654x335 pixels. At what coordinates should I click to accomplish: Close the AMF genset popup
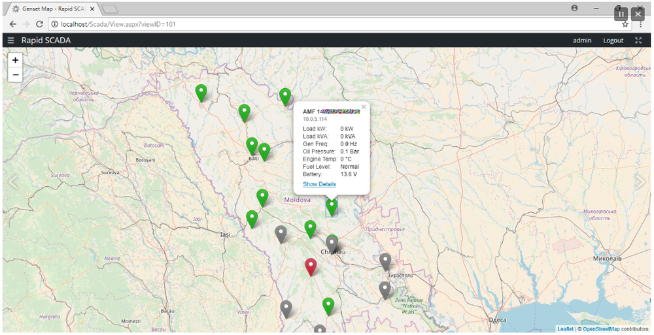pos(364,107)
